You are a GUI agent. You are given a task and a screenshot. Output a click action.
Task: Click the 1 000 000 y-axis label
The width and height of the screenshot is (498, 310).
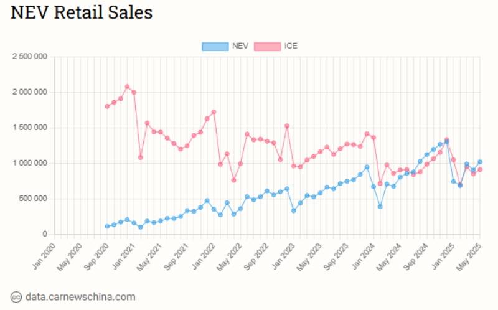(x=30, y=163)
